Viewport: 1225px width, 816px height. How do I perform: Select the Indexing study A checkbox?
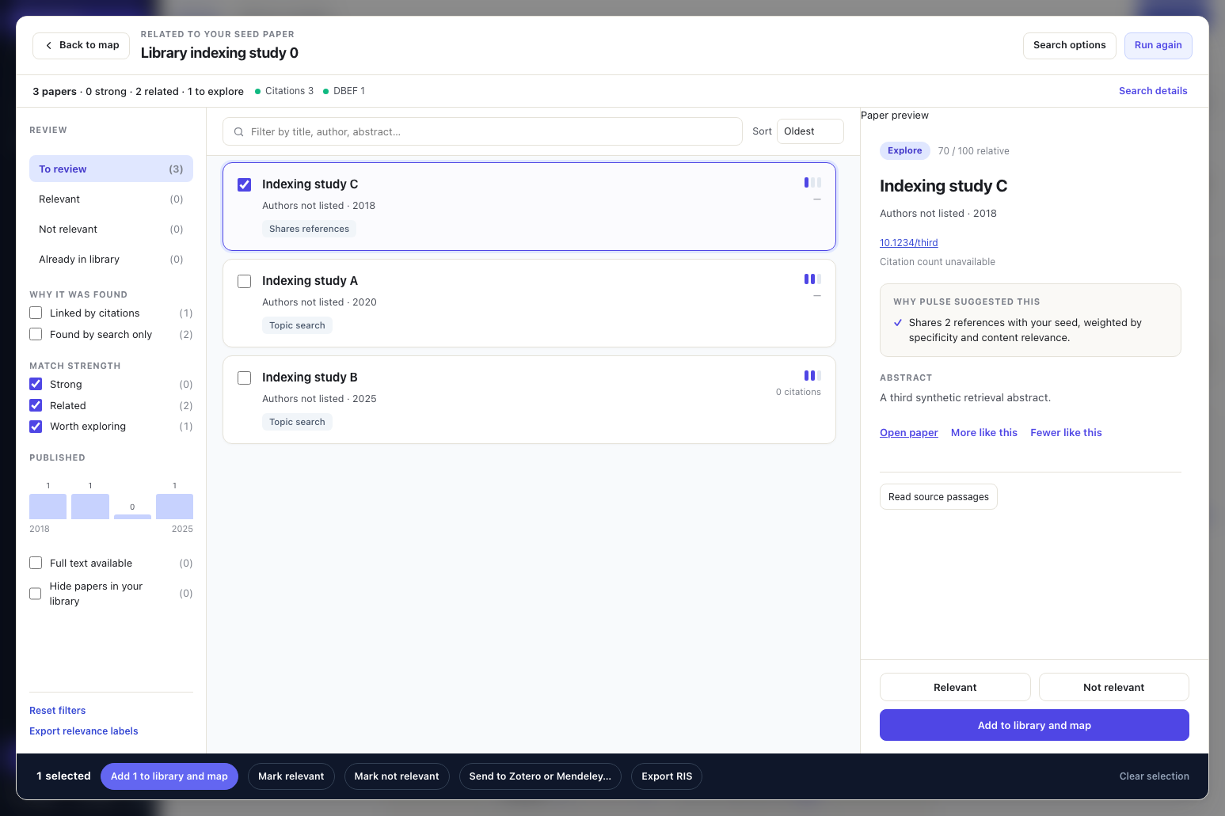(245, 281)
